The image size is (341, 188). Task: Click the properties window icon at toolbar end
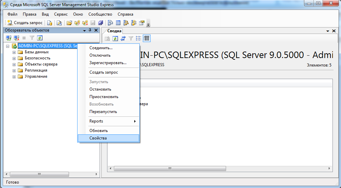[x=141, y=23]
